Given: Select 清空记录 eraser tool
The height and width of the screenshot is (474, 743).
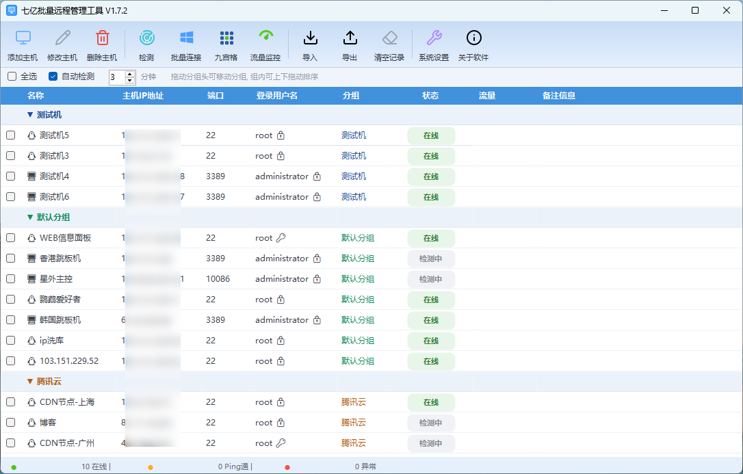Looking at the screenshot, I should [389, 38].
